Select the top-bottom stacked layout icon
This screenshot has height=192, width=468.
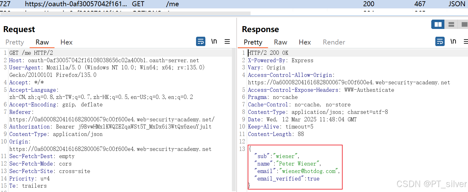coord(451,24)
